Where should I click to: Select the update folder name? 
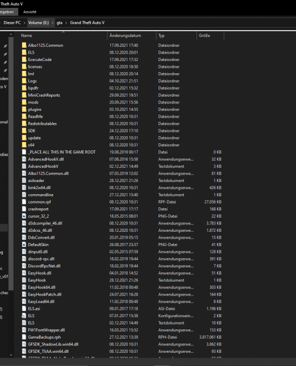[35, 138]
